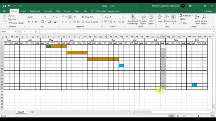Switch to the Review tab
This screenshot has height=121, width=216.
click(67, 11)
